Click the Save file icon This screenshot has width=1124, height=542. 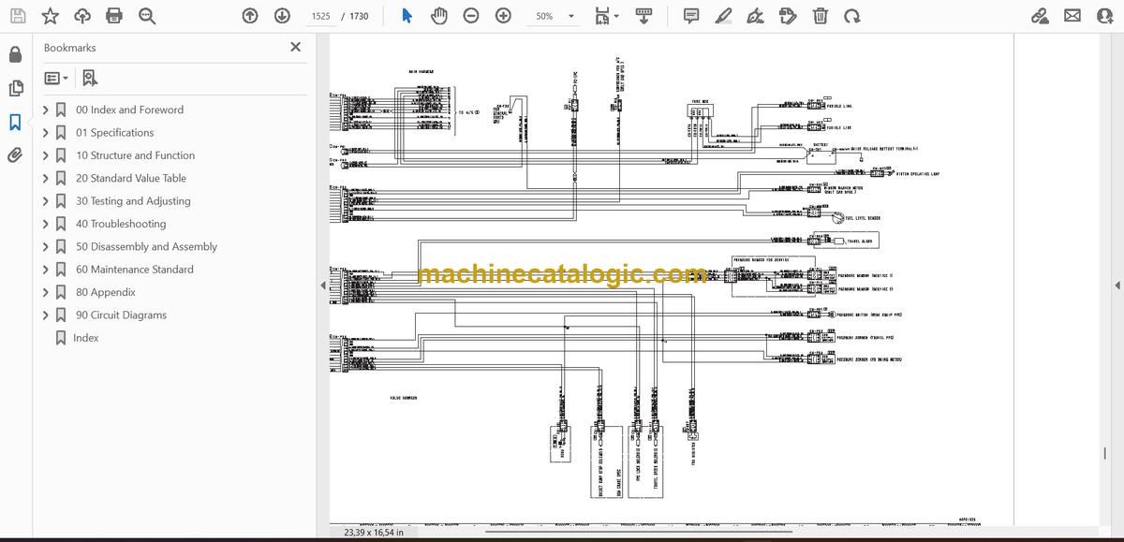pyautogui.click(x=18, y=16)
